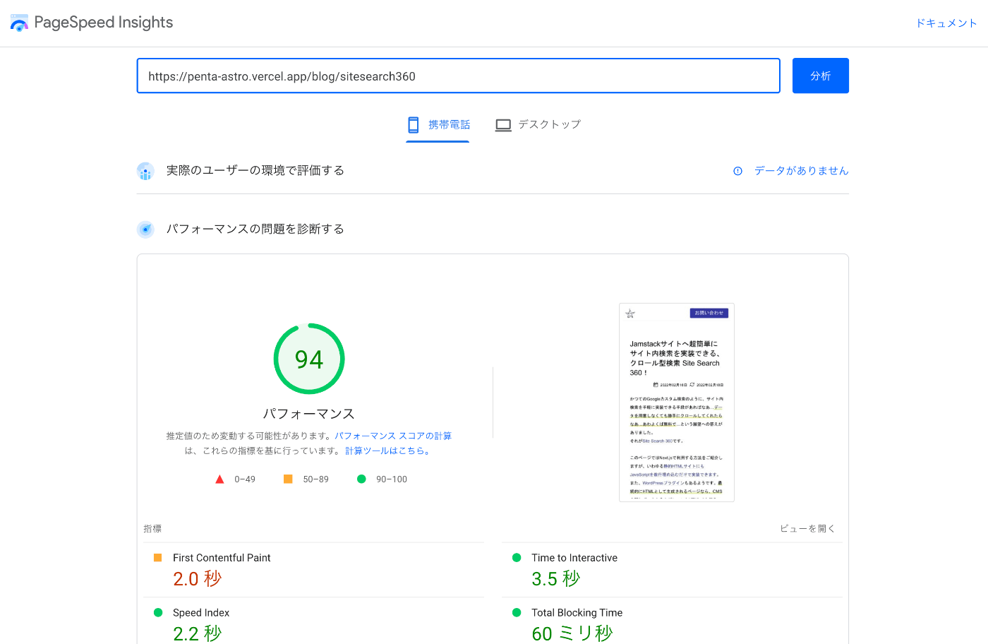This screenshot has height=644, width=988.
Task: Click the star logo in page thumbnail
Action: 630,314
